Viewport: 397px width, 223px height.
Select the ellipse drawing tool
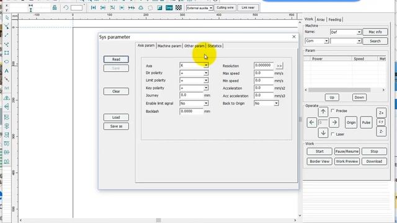[7, 62]
